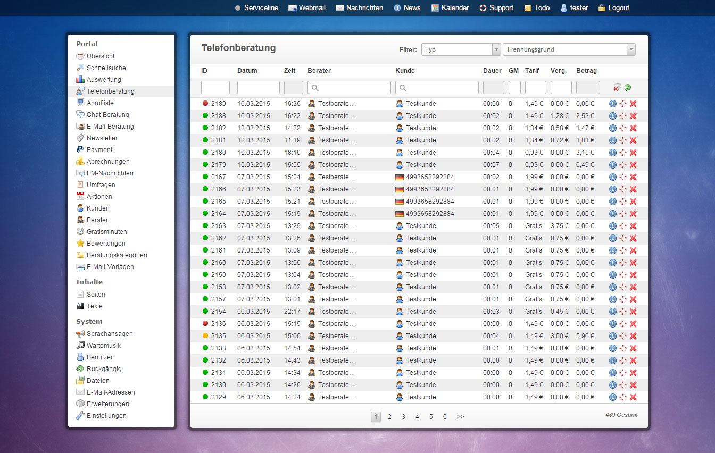The image size is (715, 453).
Task: Open Seiten under Inhalte
Action: [96, 295]
